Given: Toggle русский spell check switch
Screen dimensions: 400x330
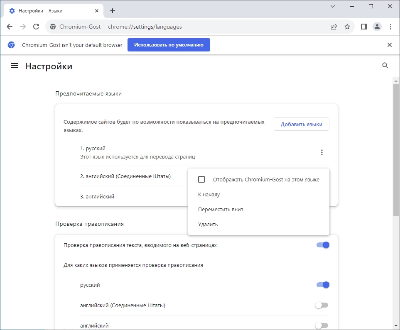Looking at the screenshot, I should 323,285.
